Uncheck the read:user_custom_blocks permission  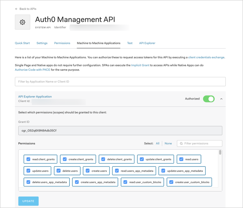pos(125,182)
